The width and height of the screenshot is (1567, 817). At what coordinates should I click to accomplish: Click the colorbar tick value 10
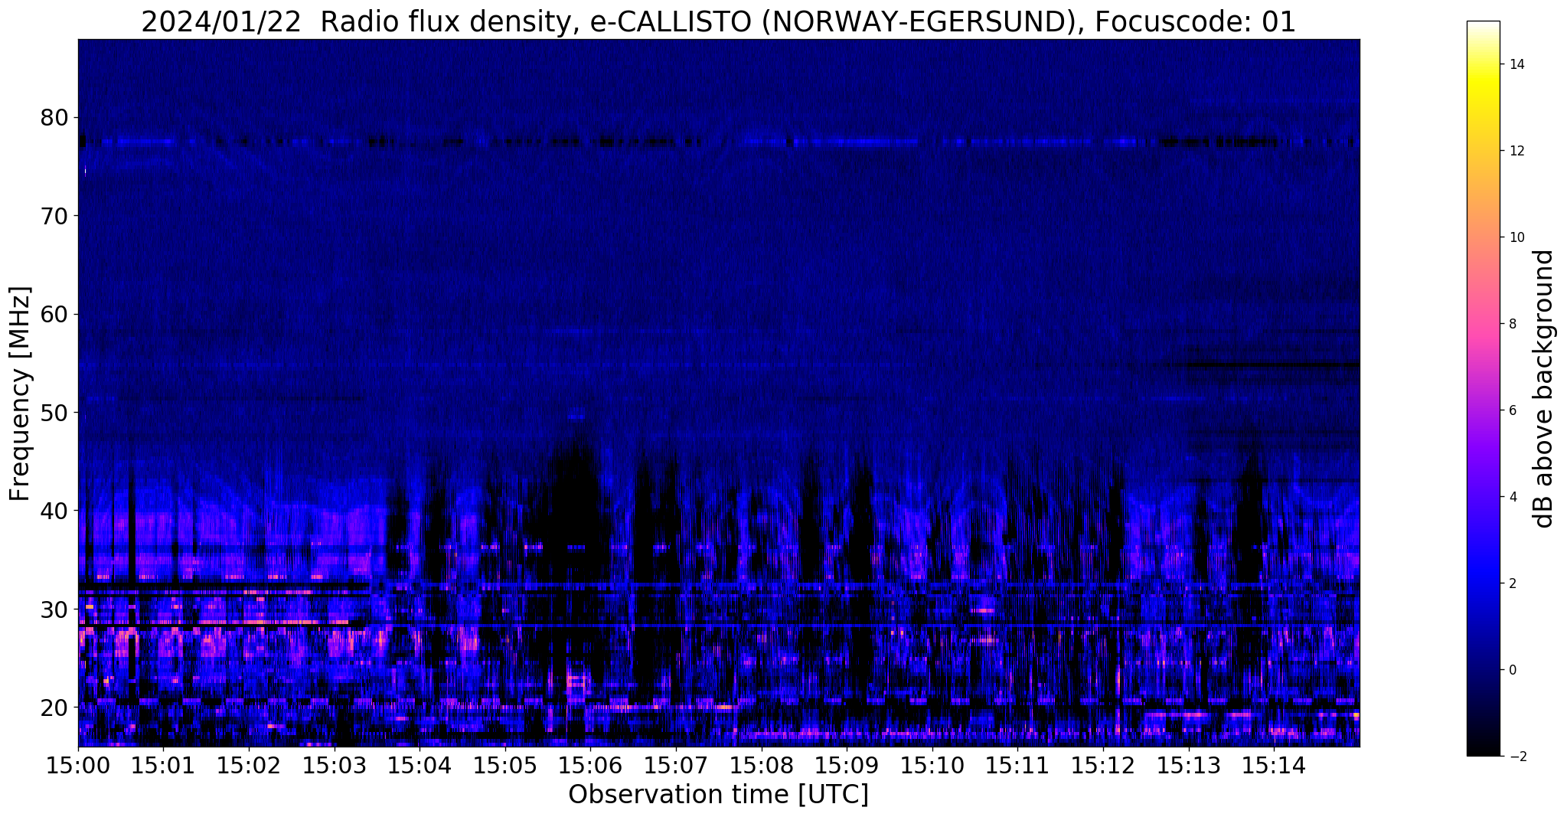point(1516,237)
